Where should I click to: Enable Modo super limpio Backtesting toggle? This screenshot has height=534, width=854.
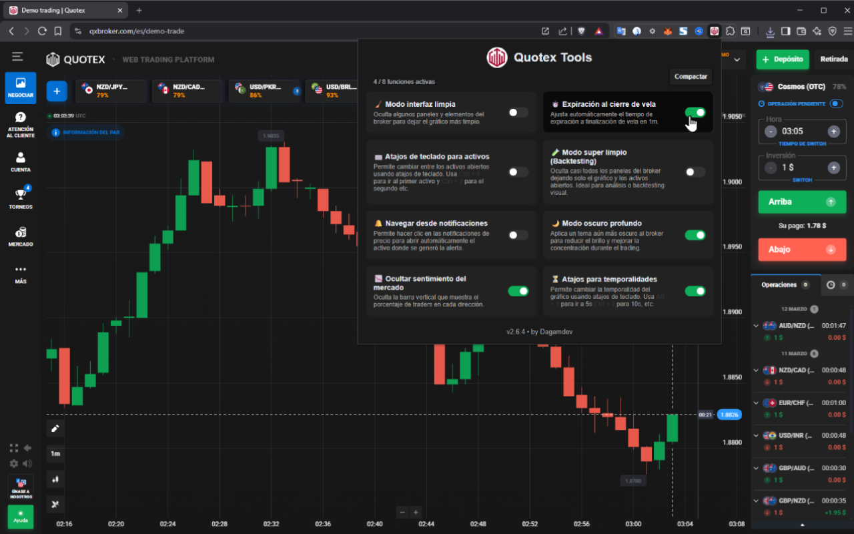coord(695,172)
